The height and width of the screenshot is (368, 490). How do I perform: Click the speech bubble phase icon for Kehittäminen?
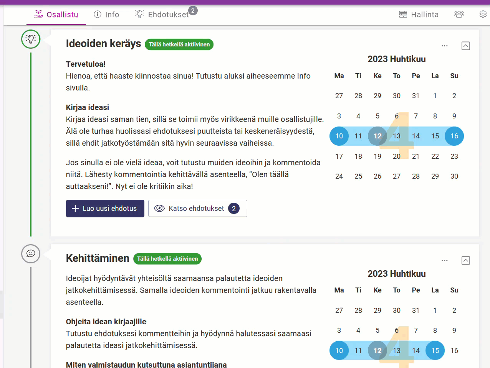click(x=31, y=253)
